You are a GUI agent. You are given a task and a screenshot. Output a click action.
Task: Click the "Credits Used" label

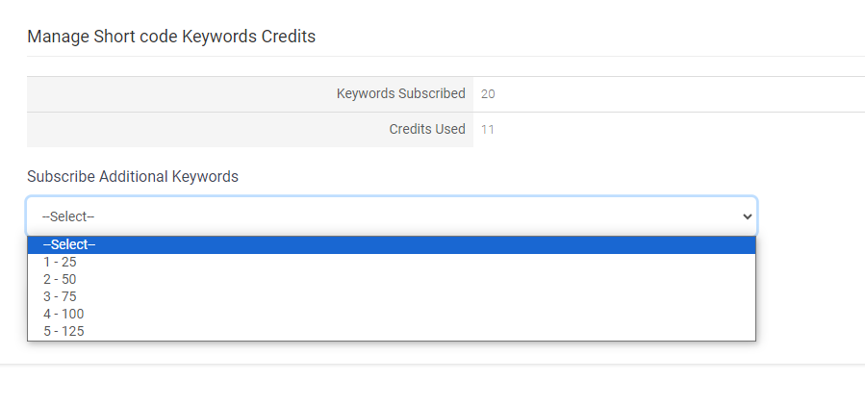click(427, 129)
